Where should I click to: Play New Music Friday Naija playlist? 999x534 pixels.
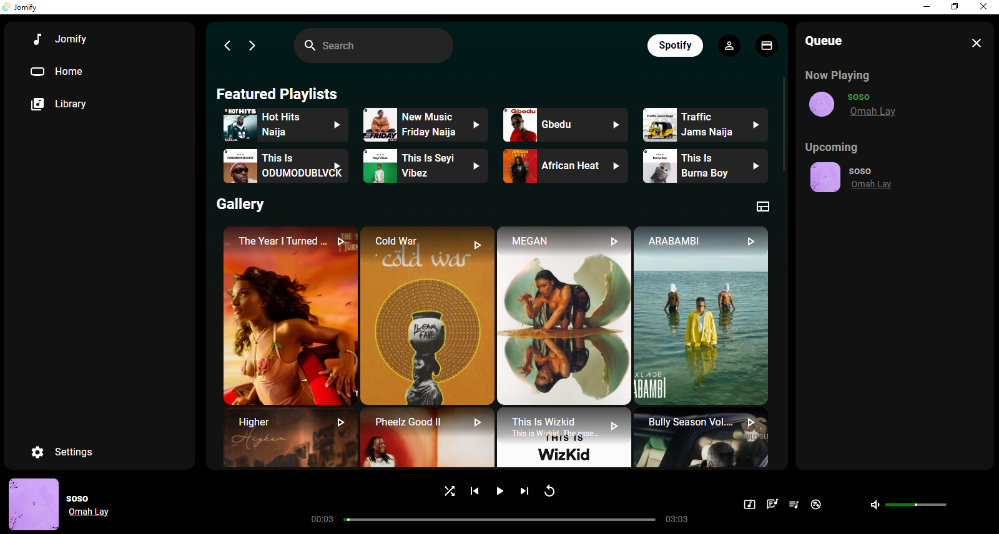476,125
